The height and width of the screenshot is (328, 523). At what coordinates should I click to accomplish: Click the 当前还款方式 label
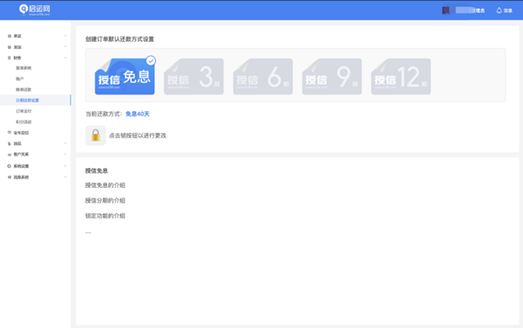104,114
